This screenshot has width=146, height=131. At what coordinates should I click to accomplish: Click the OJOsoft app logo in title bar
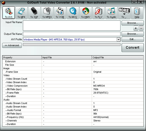click(4, 3)
